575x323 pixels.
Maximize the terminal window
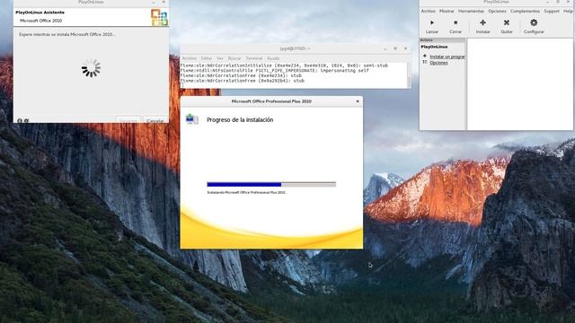click(x=395, y=48)
